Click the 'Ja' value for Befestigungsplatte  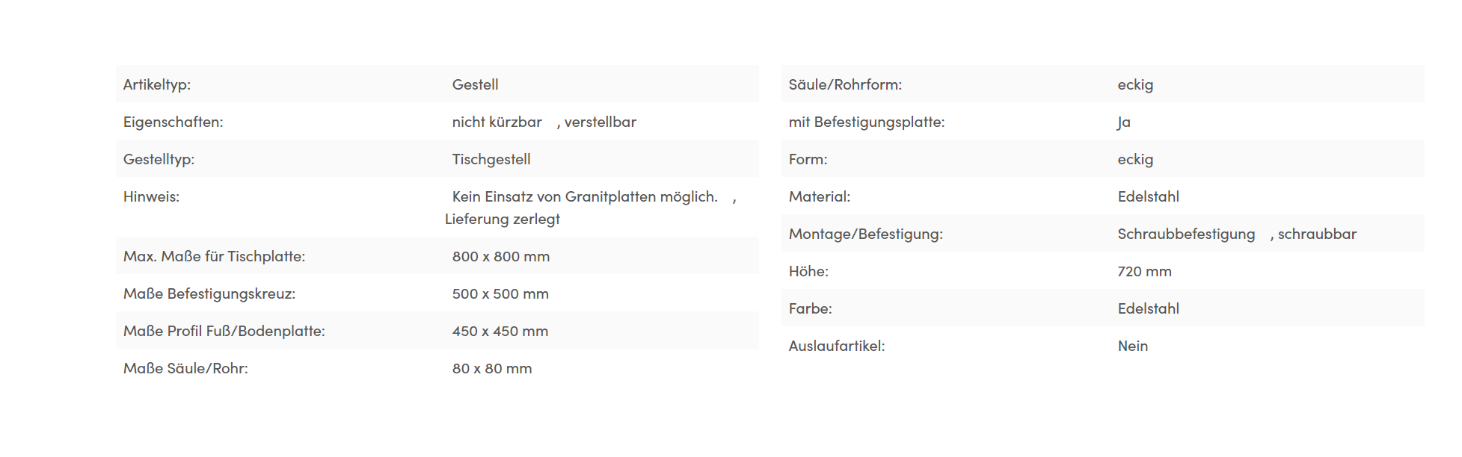[x=1124, y=122]
